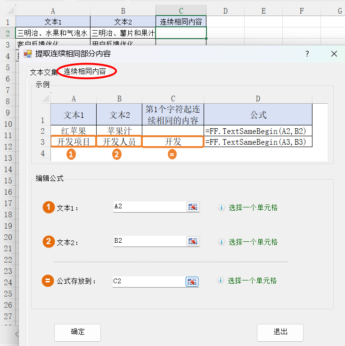Click the 公式存放到 input field containing C2
The width and height of the screenshot is (345, 346).
pos(148,281)
